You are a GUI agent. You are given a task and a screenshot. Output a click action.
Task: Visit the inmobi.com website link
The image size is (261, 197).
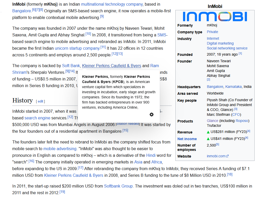tap(216, 156)
